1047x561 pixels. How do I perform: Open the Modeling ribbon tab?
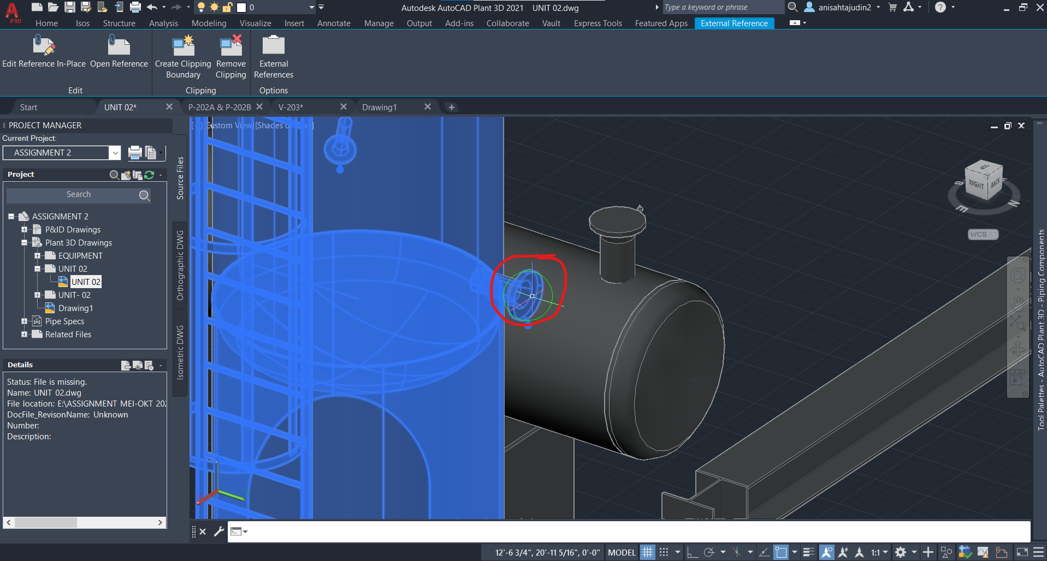pyautogui.click(x=208, y=23)
